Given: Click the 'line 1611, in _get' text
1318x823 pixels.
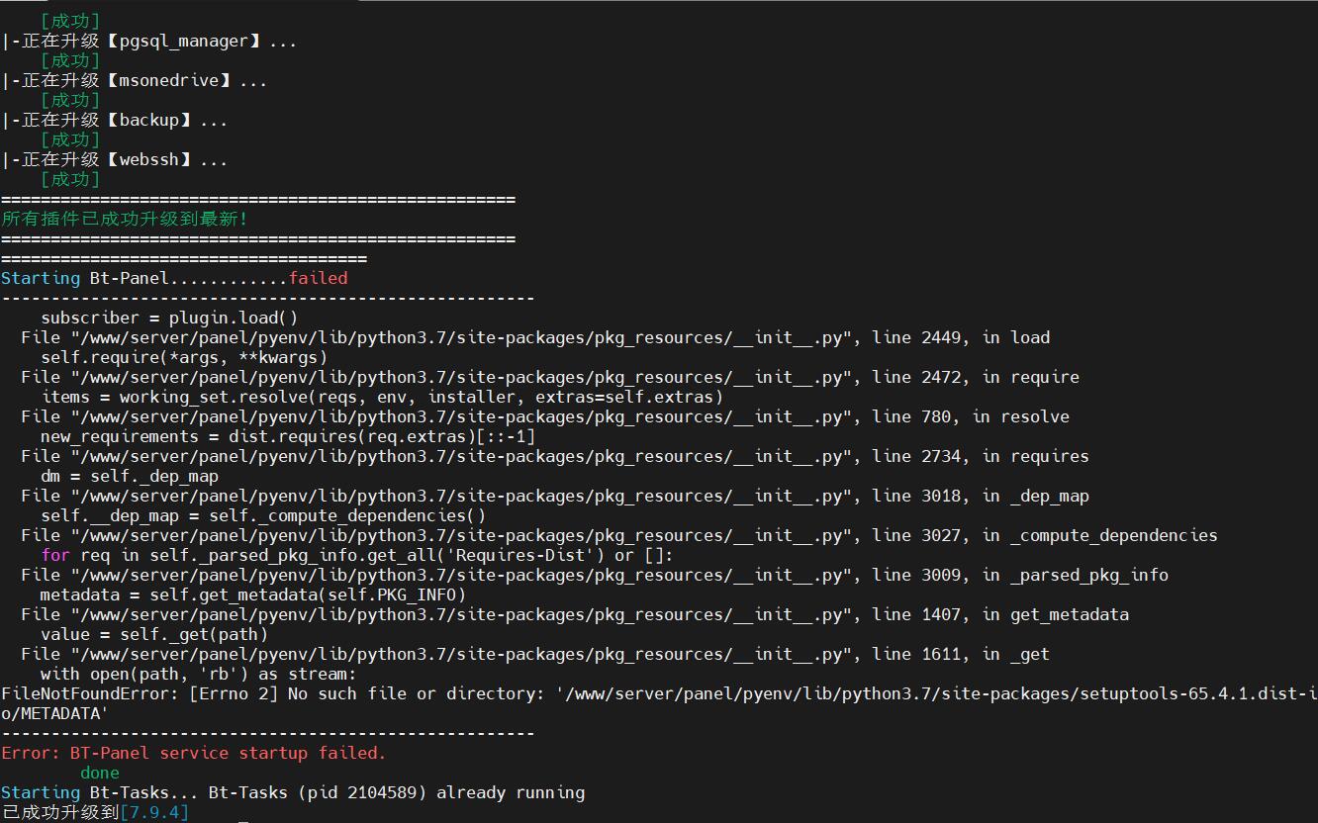Looking at the screenshot, I should click(x=961, y=654).
